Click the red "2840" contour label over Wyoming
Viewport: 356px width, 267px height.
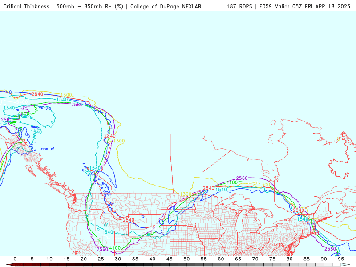tap(129, 220)
